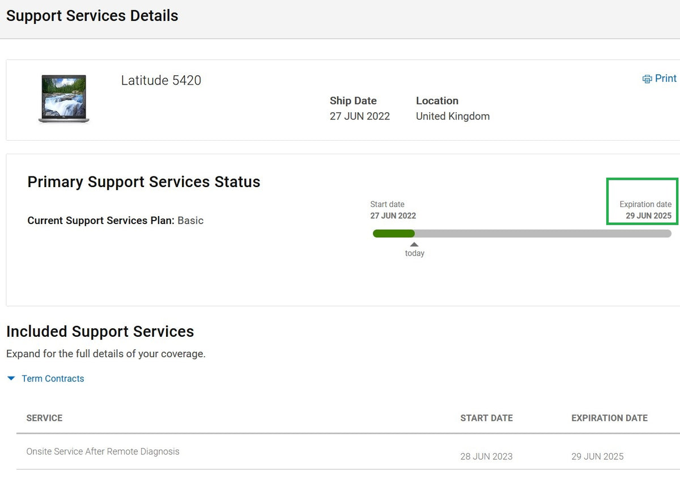Click the EXPIRATION DATE column header

(x=609, y=418)
